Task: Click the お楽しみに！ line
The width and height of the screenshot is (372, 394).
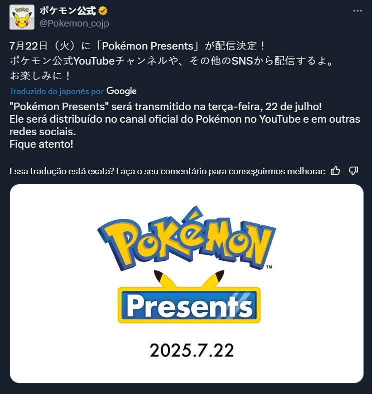Action: click(x=40, y=76)
